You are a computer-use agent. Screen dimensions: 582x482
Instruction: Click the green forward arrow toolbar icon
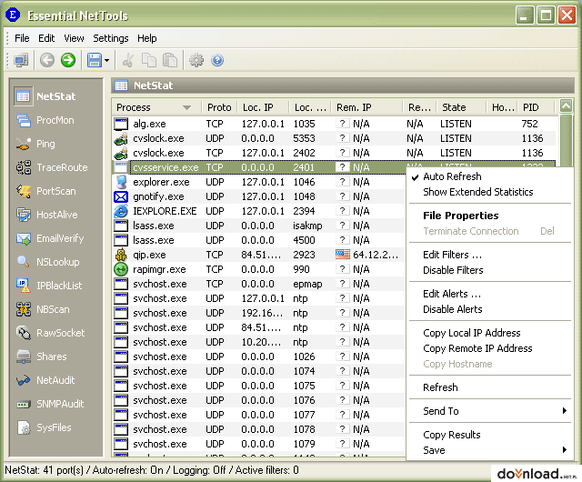coord(68,60)
